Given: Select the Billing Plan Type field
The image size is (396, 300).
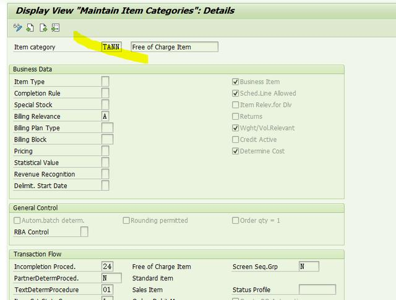Looking at the screenshot, I should pos(107,128).
